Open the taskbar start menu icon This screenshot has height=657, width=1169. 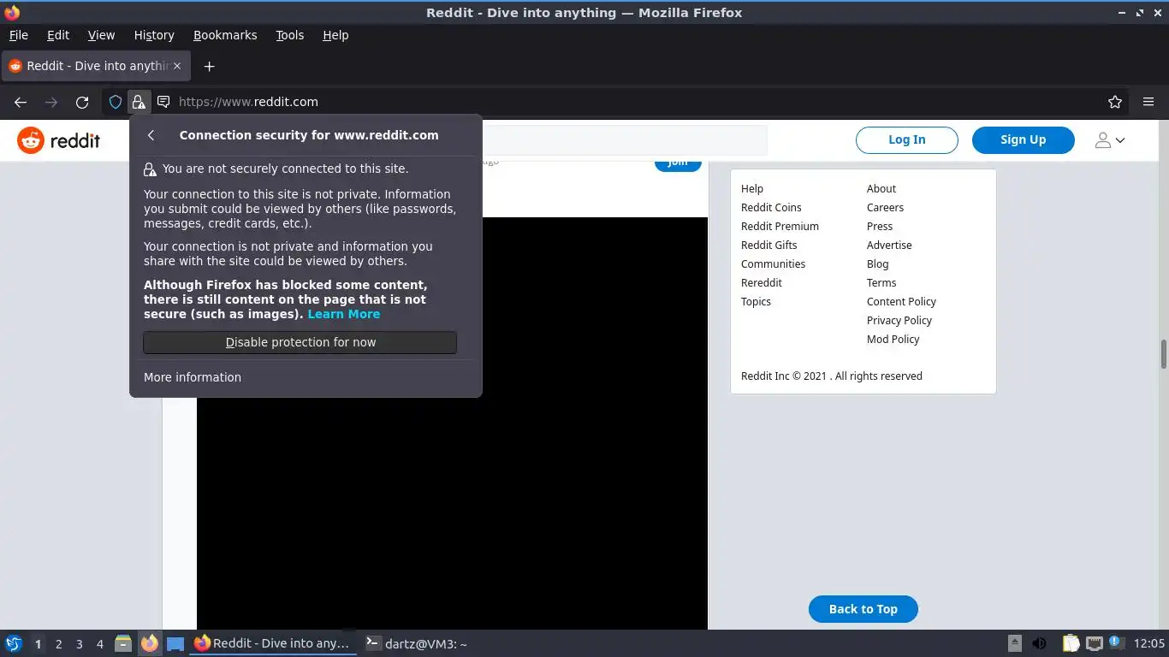(x=14, y=643)
